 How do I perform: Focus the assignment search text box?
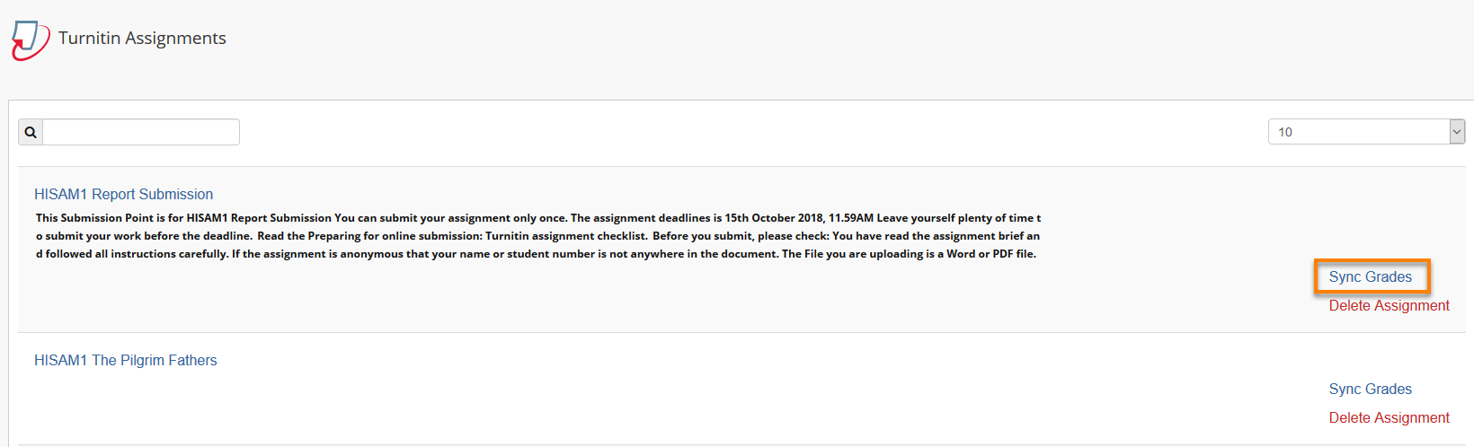[141, 132]
